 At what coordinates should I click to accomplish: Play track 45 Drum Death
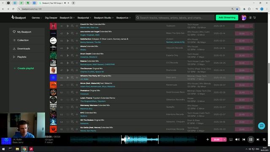click(67, 55)
